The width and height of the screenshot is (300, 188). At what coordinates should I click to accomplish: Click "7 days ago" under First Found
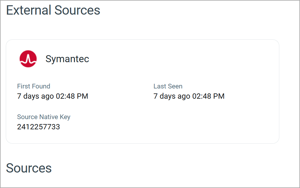(35, 96)
